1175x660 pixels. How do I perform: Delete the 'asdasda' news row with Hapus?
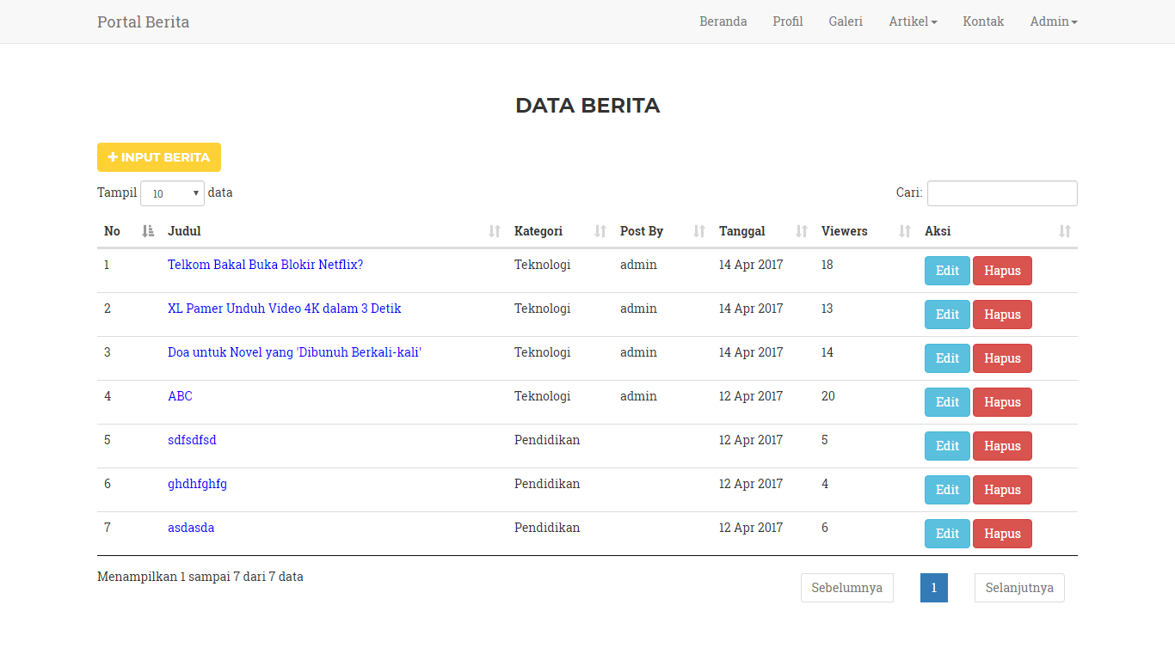tap(1002, 534)
